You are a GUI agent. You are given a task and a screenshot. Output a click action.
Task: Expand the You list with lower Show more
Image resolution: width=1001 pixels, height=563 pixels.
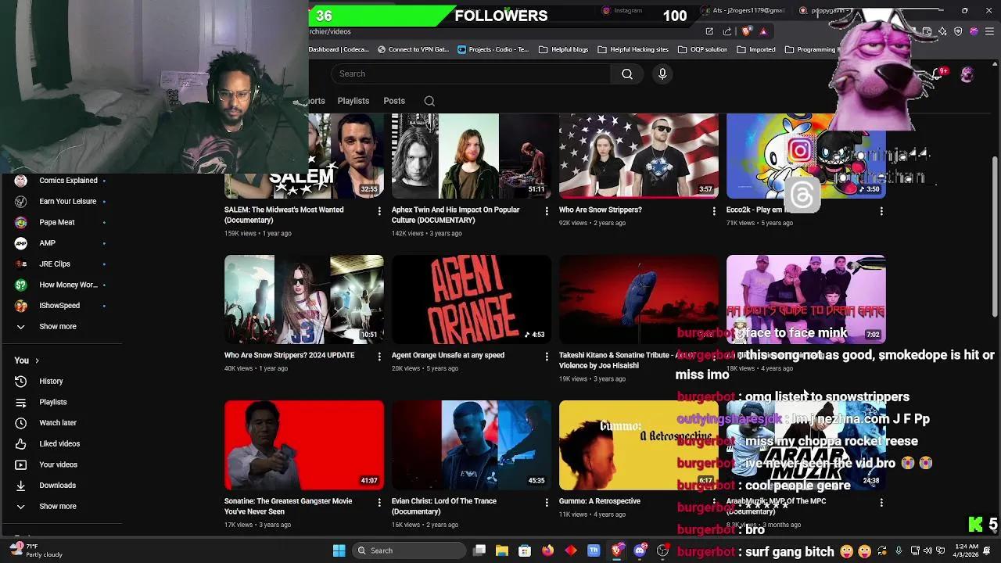coord(58,507)
